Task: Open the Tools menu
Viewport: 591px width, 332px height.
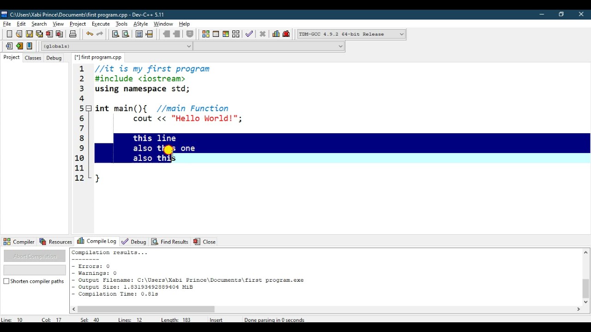Action: point(121,24)
